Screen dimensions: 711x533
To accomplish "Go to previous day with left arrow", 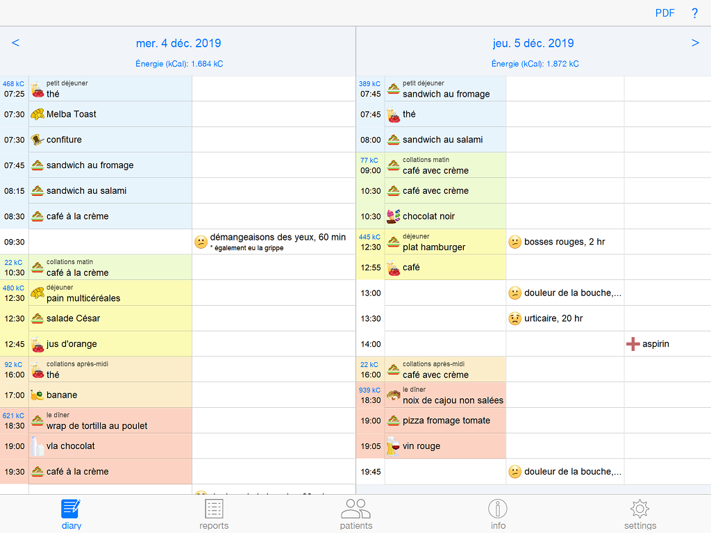I will click(x=15, y=42).
